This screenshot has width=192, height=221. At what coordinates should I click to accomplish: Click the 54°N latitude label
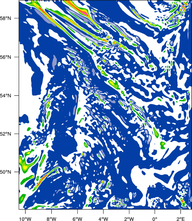pos(5,96)
